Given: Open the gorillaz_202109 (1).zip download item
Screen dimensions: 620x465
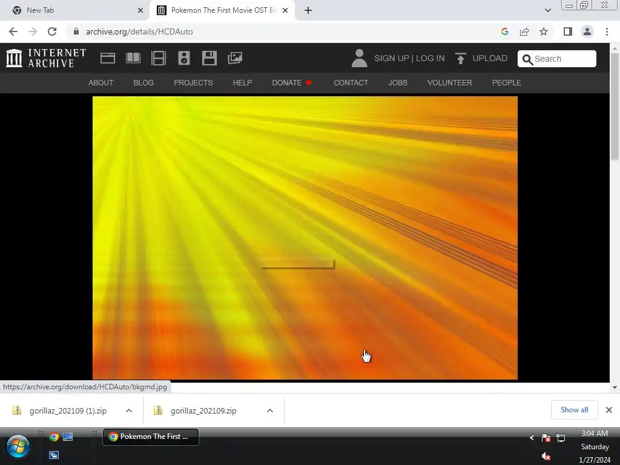Looking at the screenshot, I should point(68,411).
